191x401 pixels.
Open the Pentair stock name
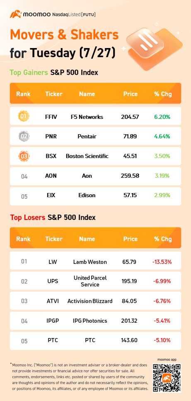pyautogui.click(x=87, y=136)
